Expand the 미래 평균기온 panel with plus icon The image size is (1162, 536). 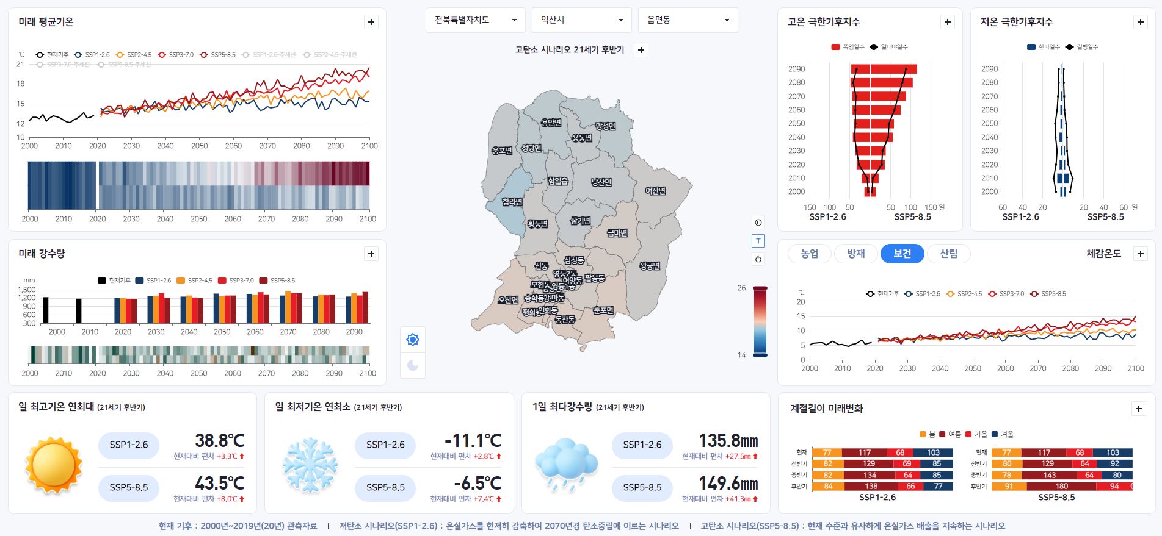371,22
